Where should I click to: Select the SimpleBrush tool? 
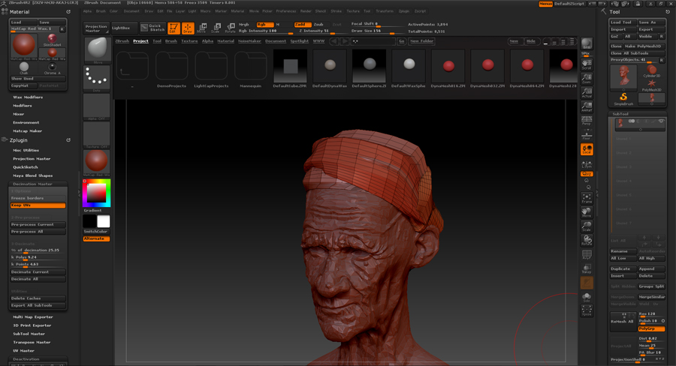click(623, 98)
